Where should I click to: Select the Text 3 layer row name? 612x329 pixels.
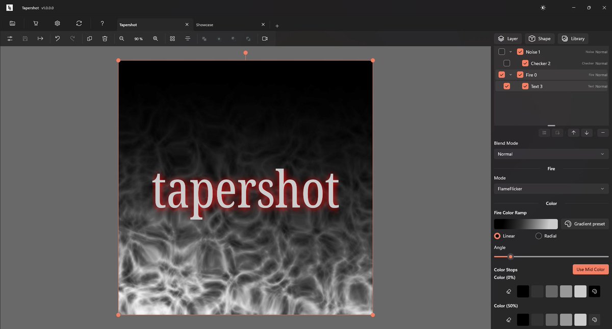[537, 86]
